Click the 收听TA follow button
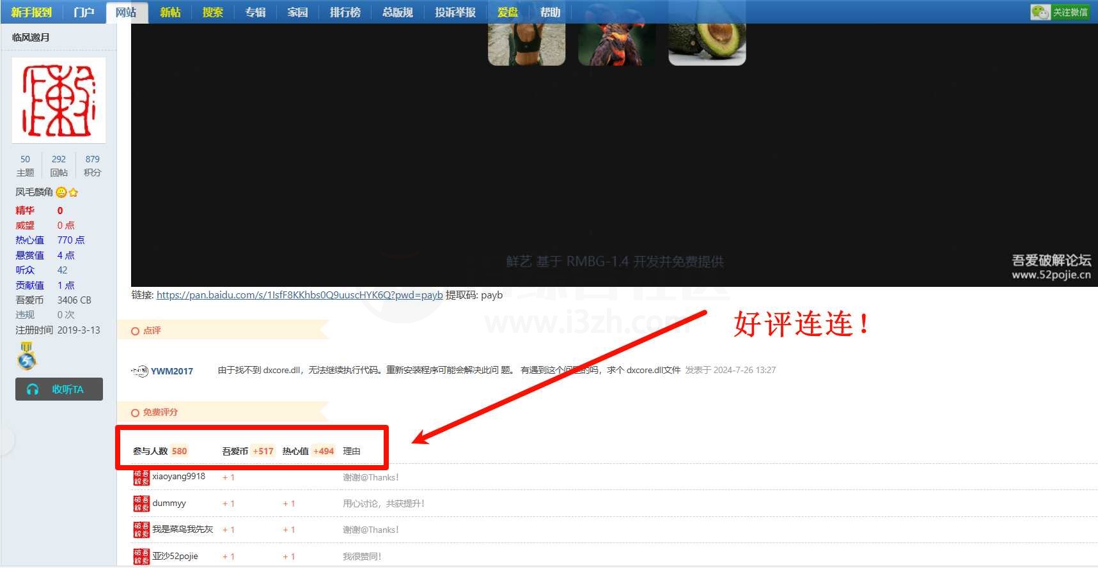Viewport: 1098px width, 568px height. 59,389
